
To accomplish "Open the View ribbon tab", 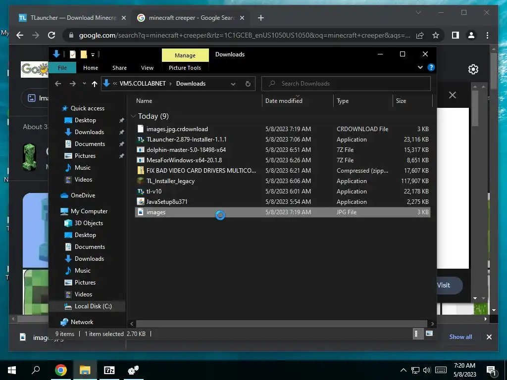I will 147,68.
